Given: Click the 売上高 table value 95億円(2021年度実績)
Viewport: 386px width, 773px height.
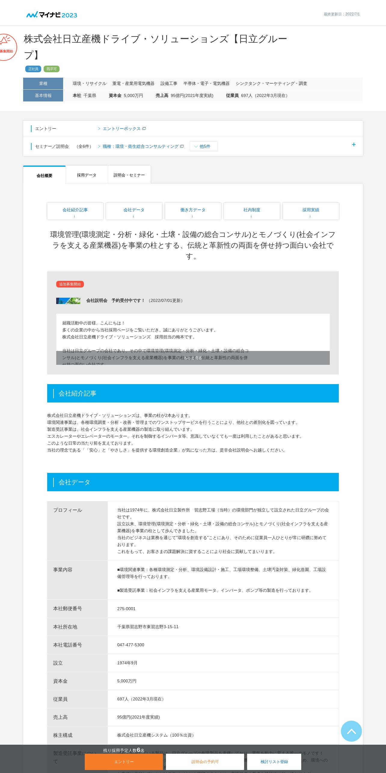Looking at the screenshot, I should click(x=139, y=717).
